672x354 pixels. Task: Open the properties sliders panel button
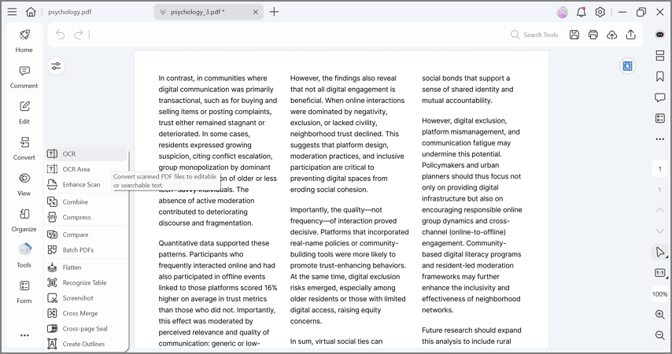[x=56, y=66]
